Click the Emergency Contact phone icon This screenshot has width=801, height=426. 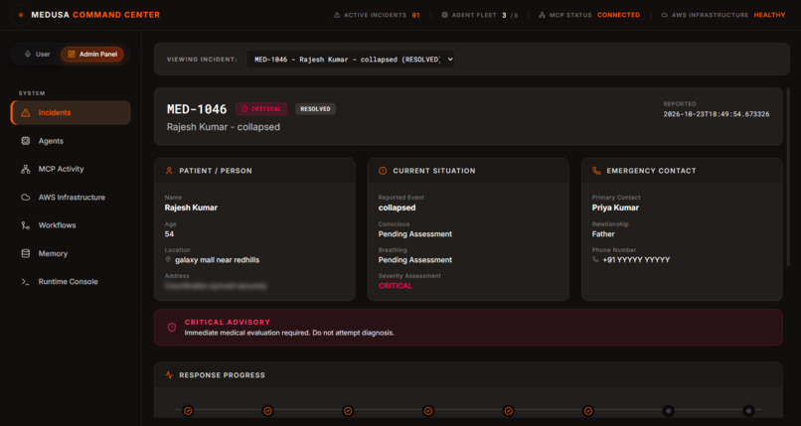[x=596, y=171]
